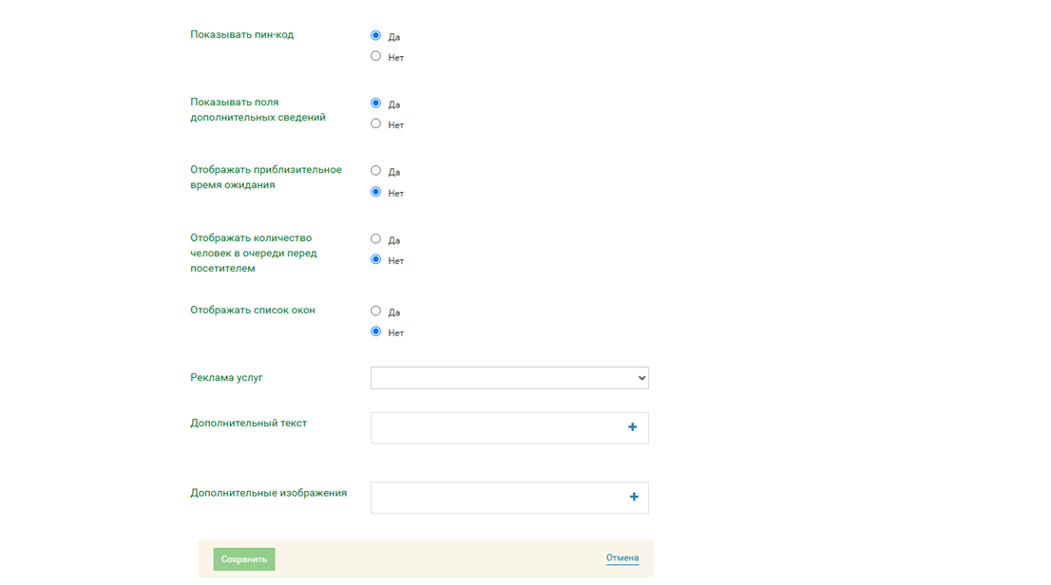
Task: Select Нет for Показывать пин-код
Action: tap(375, 56)
